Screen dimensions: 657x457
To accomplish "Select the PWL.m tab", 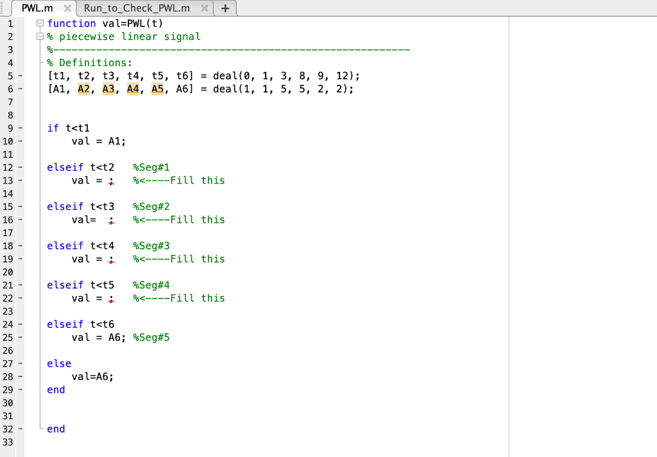I will click(x=38, y=9).
